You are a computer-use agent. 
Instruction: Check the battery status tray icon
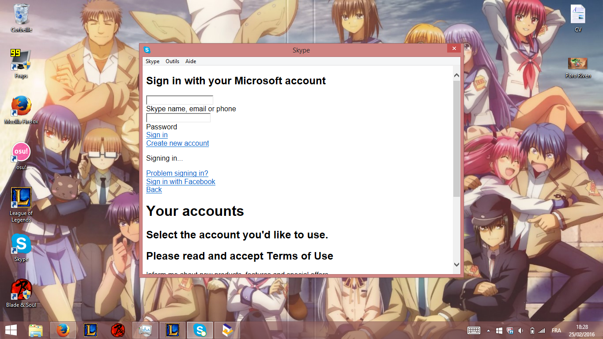click(x=532, y=330)
